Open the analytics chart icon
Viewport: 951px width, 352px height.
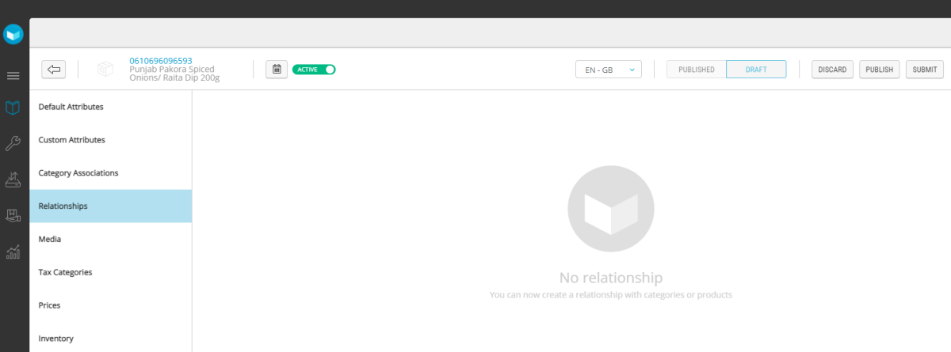(x=13, y=252)
